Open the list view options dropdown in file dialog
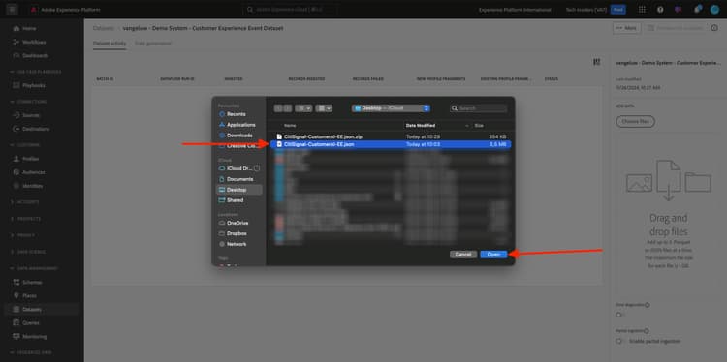Screen dimensions: 727x362 [303, 108]
